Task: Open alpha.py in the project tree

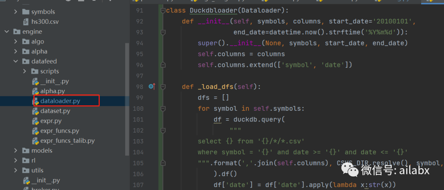Action: point(53,92)
